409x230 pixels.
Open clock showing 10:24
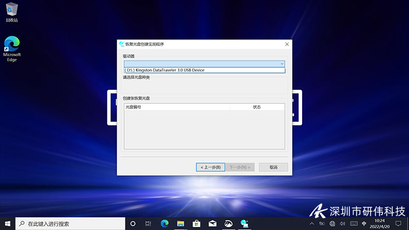click(x=379, y=224)
